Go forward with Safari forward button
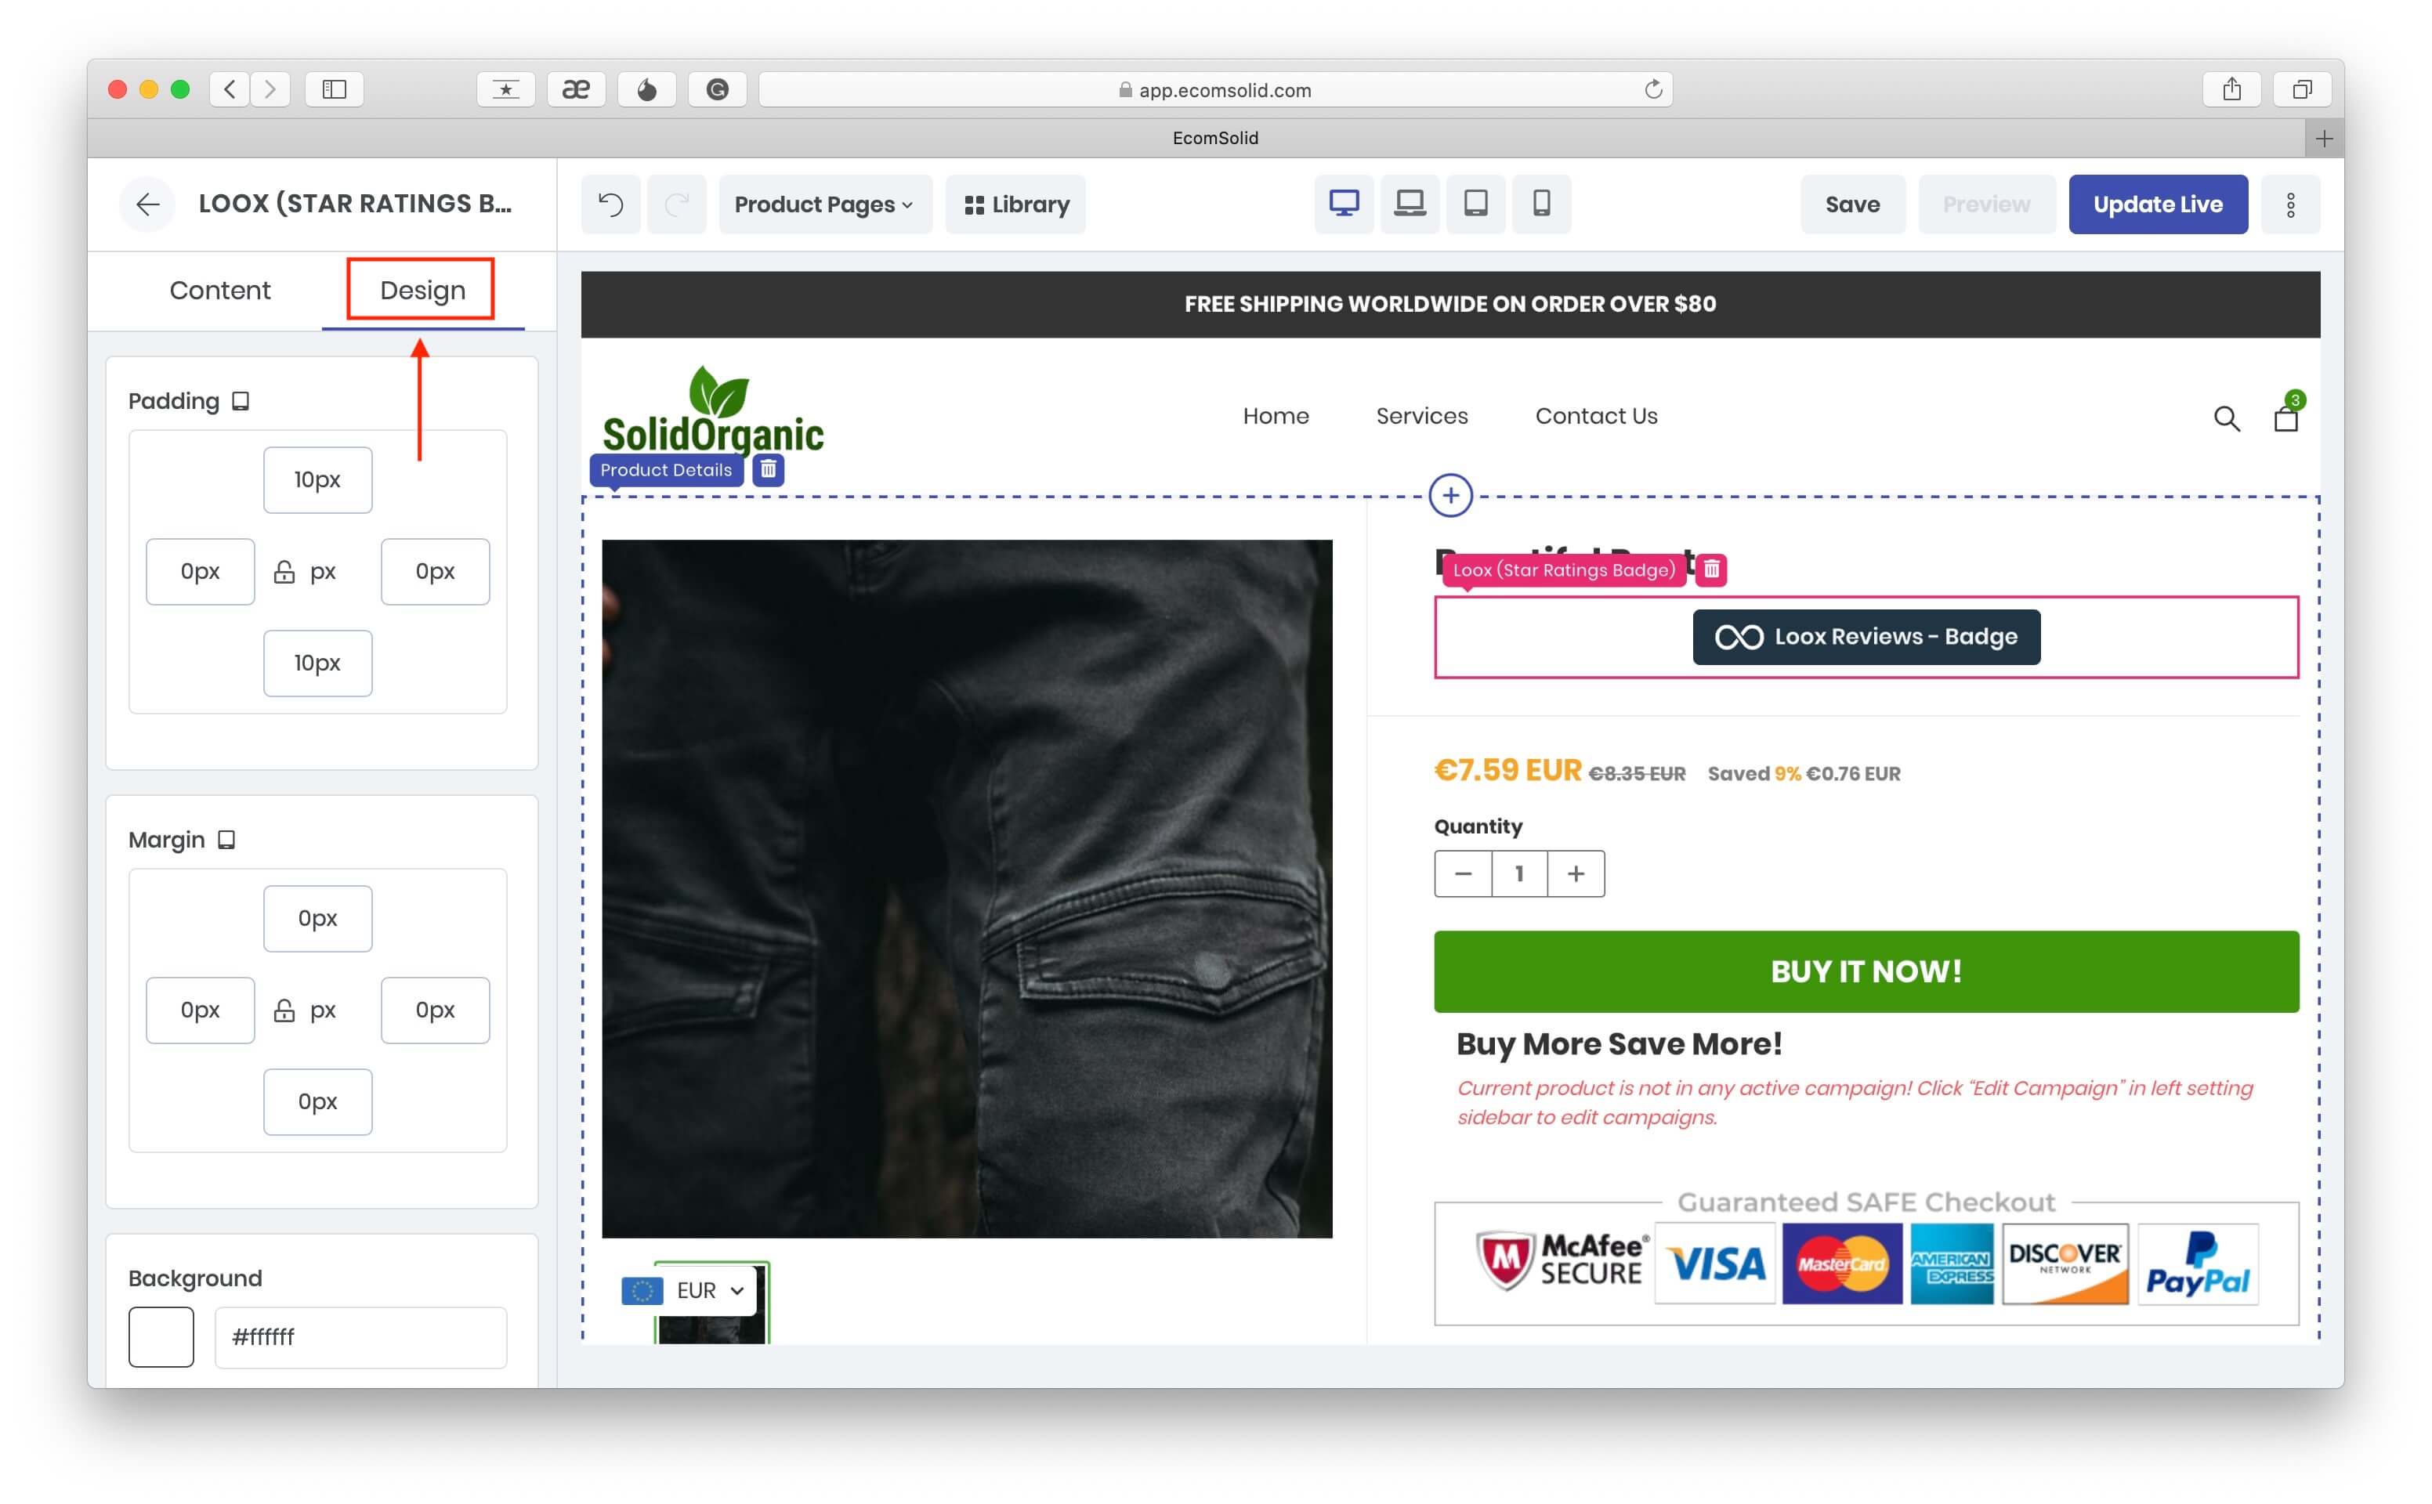 pos(270,89)
